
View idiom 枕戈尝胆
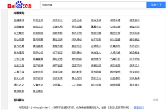coord(134,72)
